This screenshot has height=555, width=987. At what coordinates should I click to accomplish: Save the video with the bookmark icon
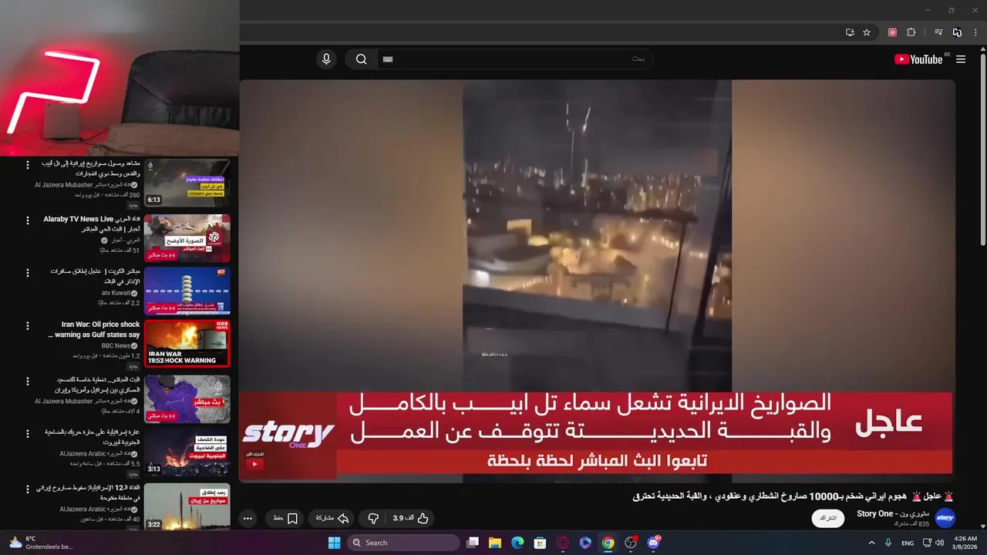(x=286, y=519)
